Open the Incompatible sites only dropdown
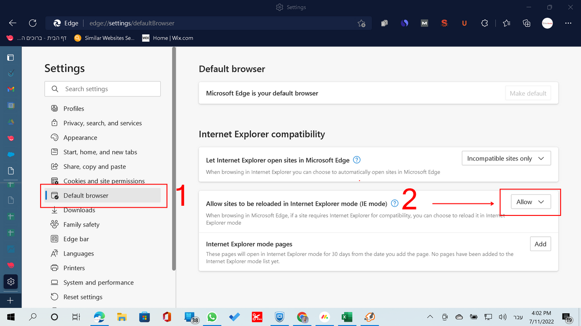The width and height of the screenshot is (581, 326). (506, 158)
